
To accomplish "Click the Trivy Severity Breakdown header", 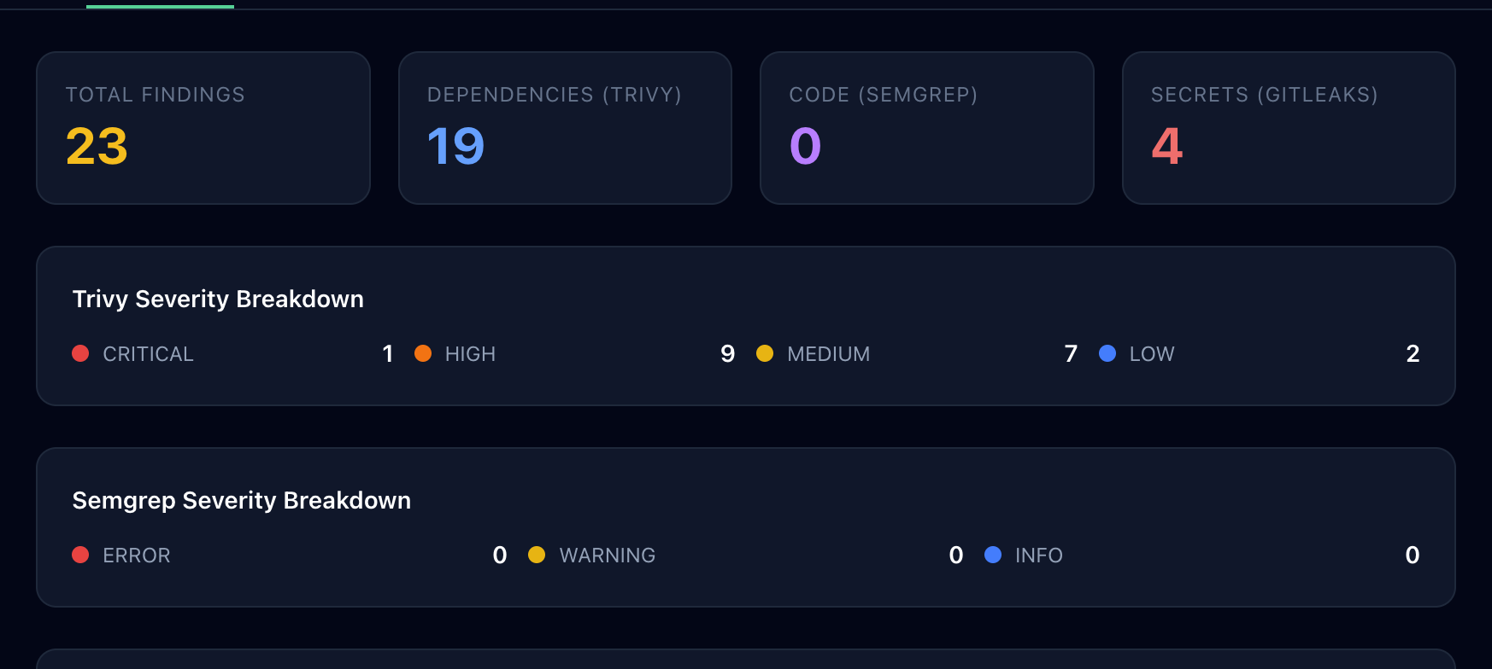I will (x=217, y=299).
